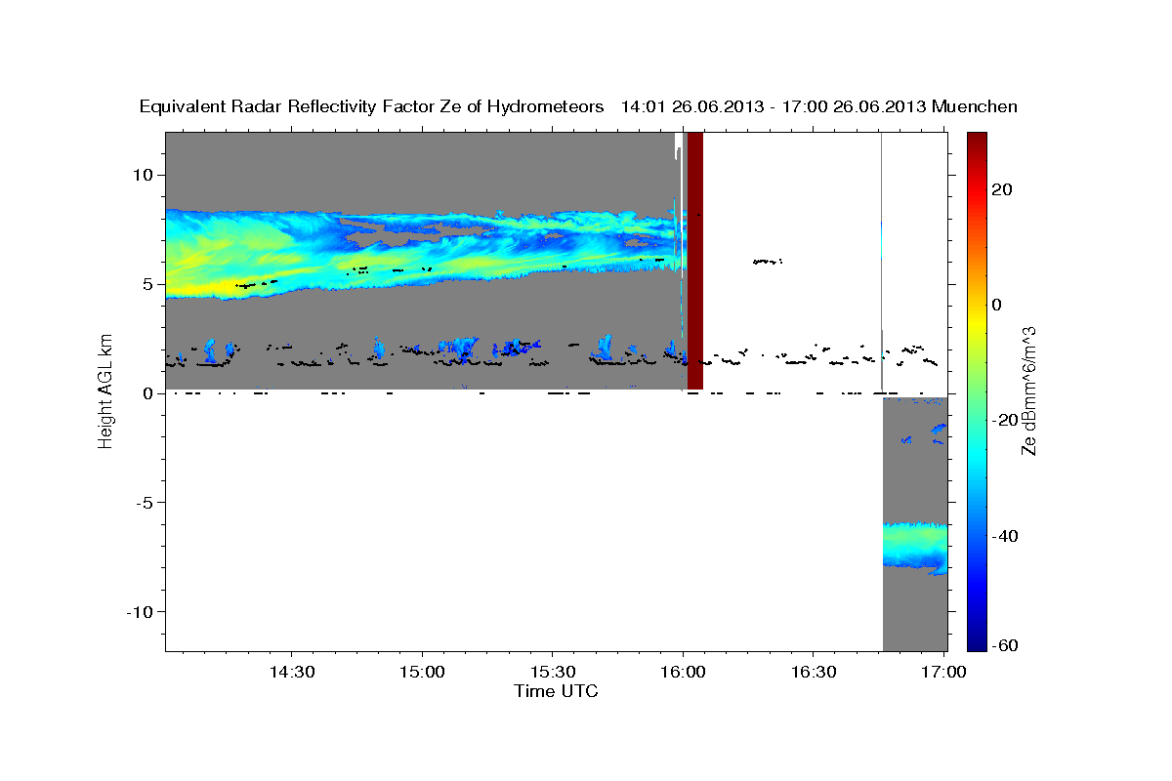
Task: Click the 14:30 time tick label
Action: [x=291, y=673]
